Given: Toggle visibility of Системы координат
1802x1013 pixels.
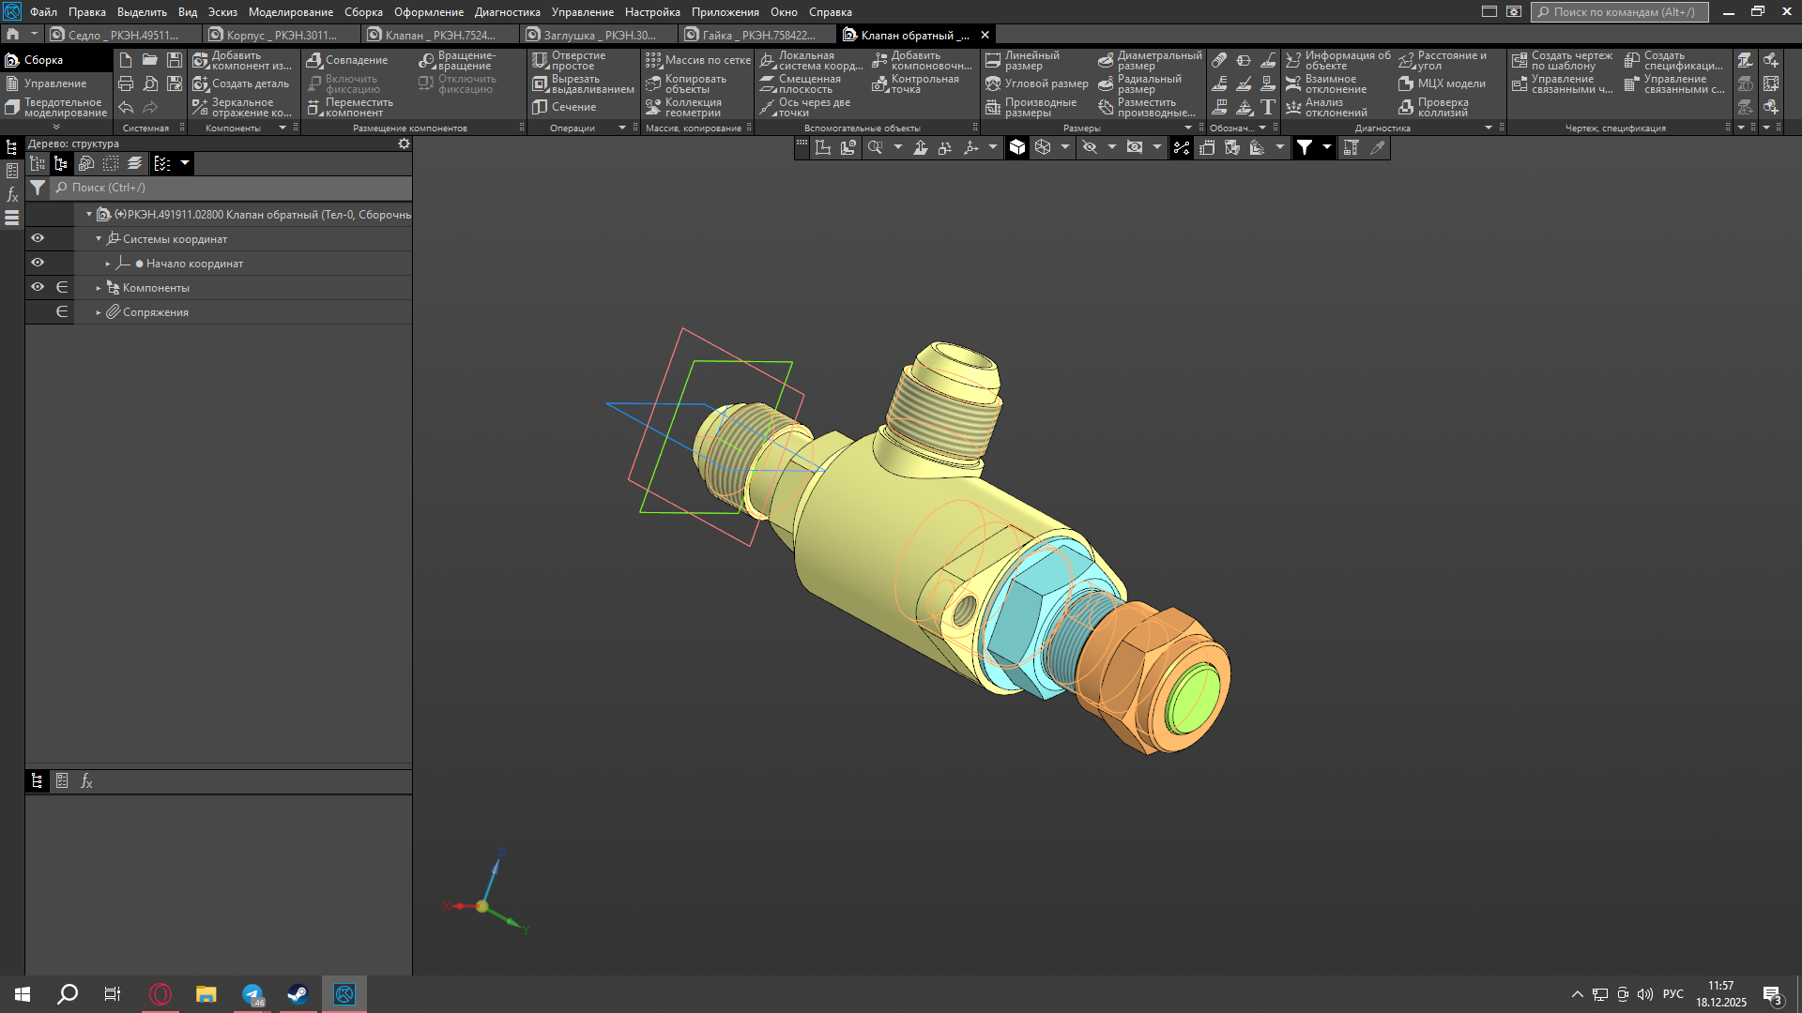Looking at the screenshot, I should click(x=38, y=238).
